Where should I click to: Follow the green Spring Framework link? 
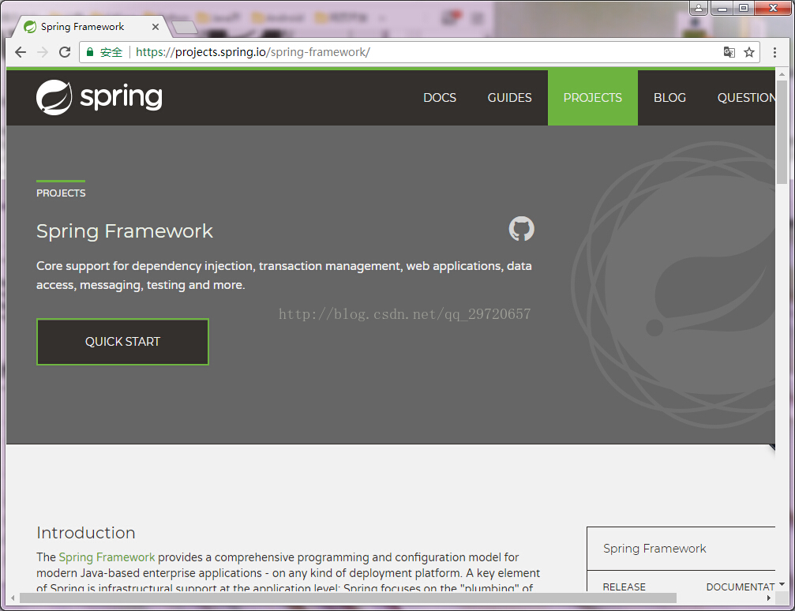click(107, 557)
